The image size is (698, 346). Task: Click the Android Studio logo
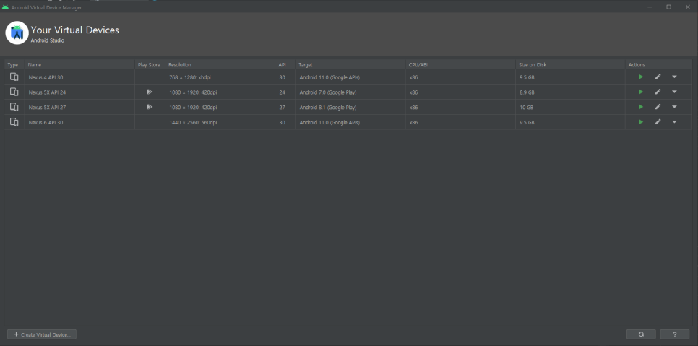(17, 33)
